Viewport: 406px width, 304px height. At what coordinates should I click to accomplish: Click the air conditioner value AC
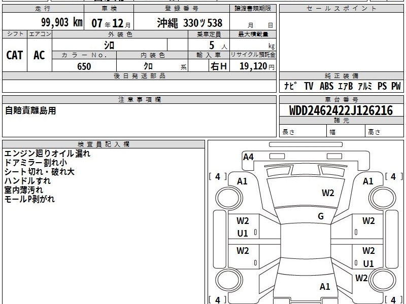[x=39, y=55]
